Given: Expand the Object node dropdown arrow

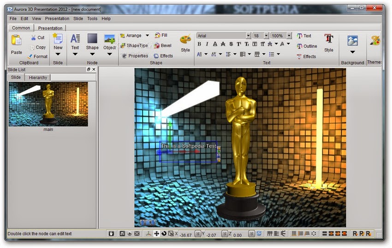Looking at the screenshot, I should coord(109,54).
